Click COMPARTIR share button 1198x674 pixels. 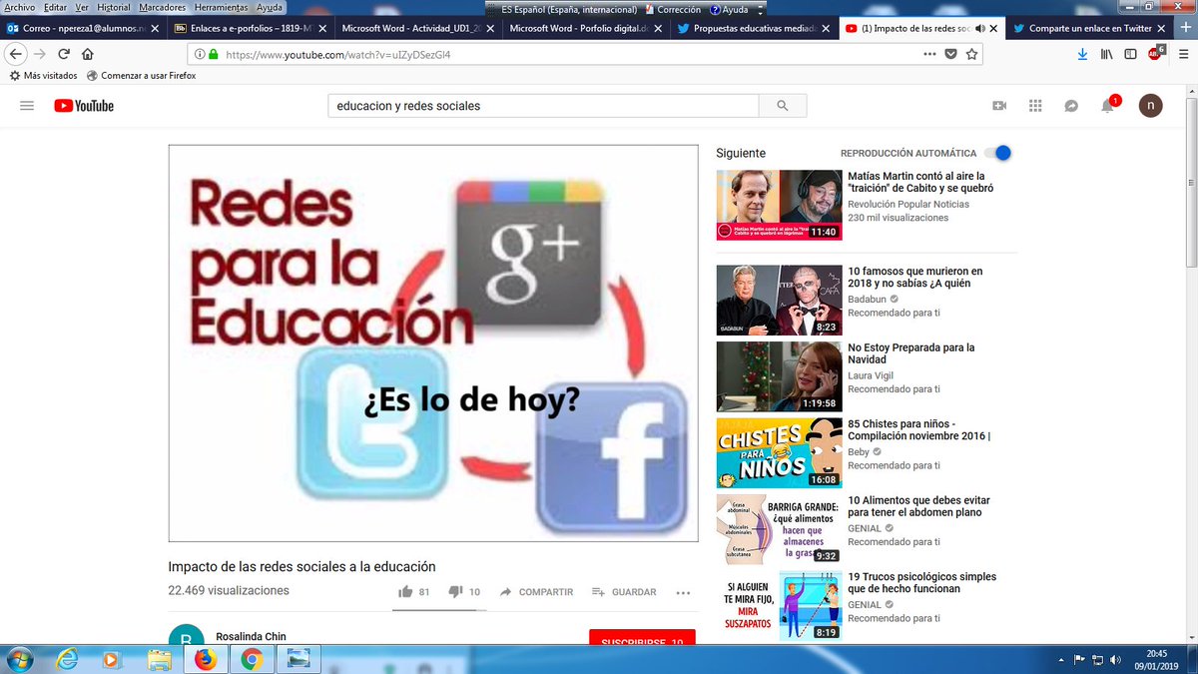[536, 592]
